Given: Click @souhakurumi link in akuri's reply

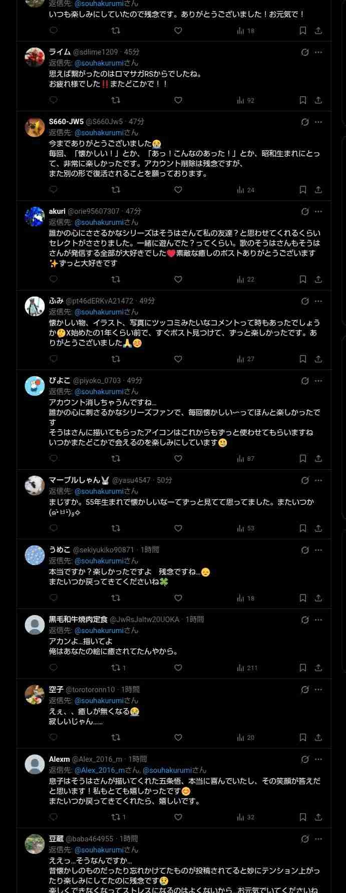Looking at the screenshot, I should click(x=99, y=222).
